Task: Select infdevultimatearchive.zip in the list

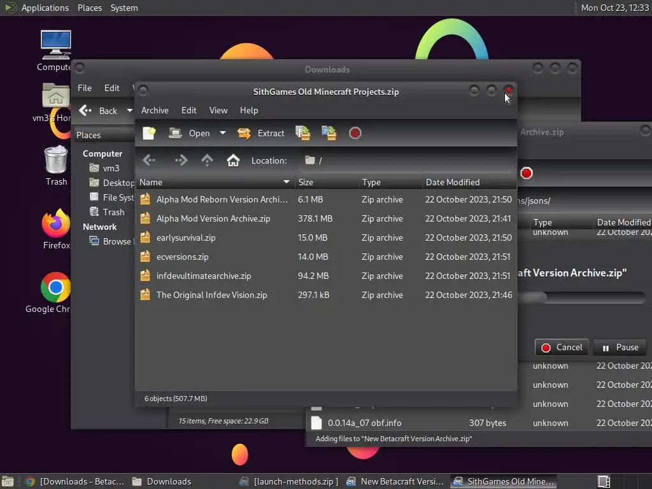Action: pos(326,276)
